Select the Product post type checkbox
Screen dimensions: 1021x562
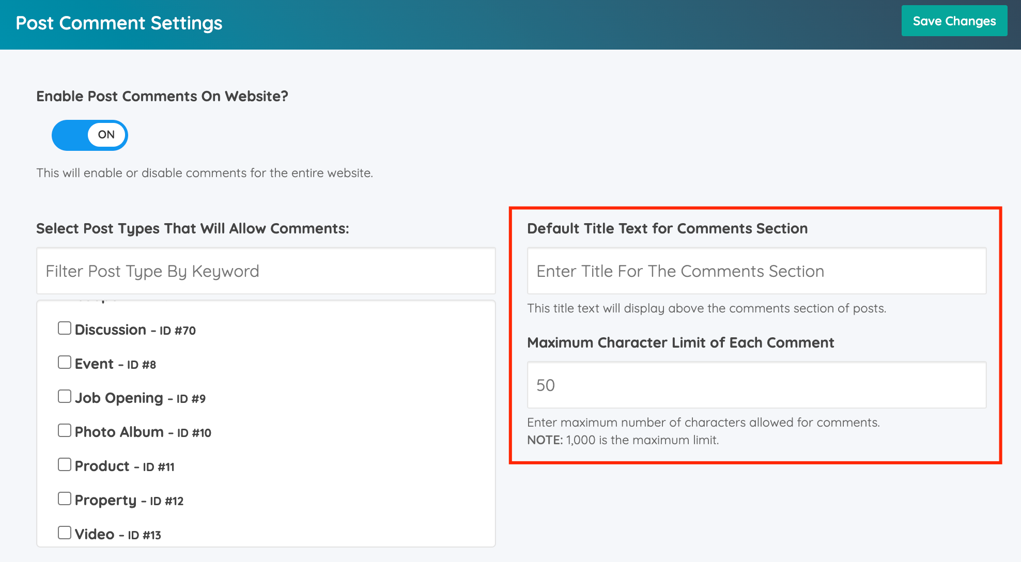point(65,465)
